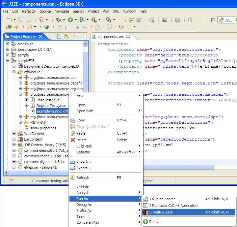Open the Debug As submenu
Image resolution: width=237 pixels, height=227 pixels.
(x=106, y=205)
